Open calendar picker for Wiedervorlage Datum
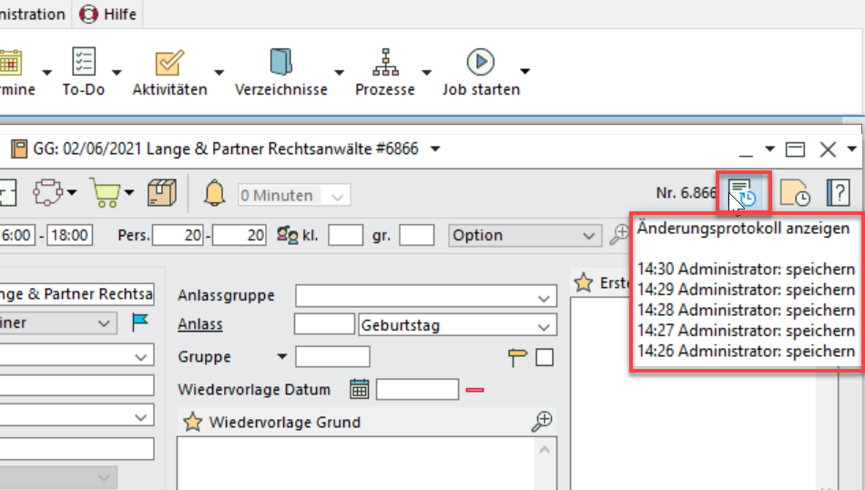The height and width of the screenshot is (490, 865). pos(360,390)
